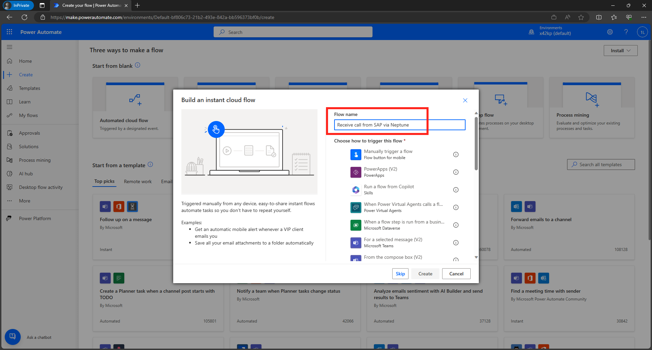Show info for Run a flow from Copilot
The height and width of the screenshot is (350, 652).
(x=456, y=190)
